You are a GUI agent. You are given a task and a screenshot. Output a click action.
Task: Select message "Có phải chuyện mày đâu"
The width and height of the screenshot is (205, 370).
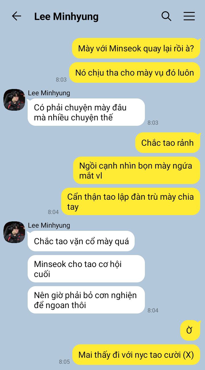tap(86, 112)
